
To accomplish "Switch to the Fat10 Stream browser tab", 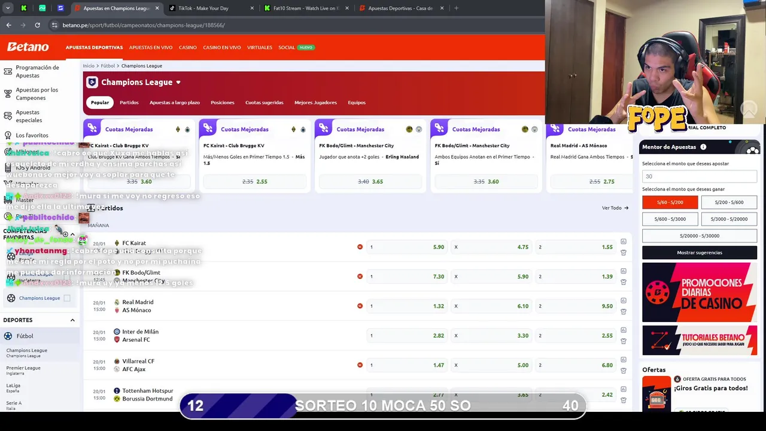I will (x=306, y=8).
